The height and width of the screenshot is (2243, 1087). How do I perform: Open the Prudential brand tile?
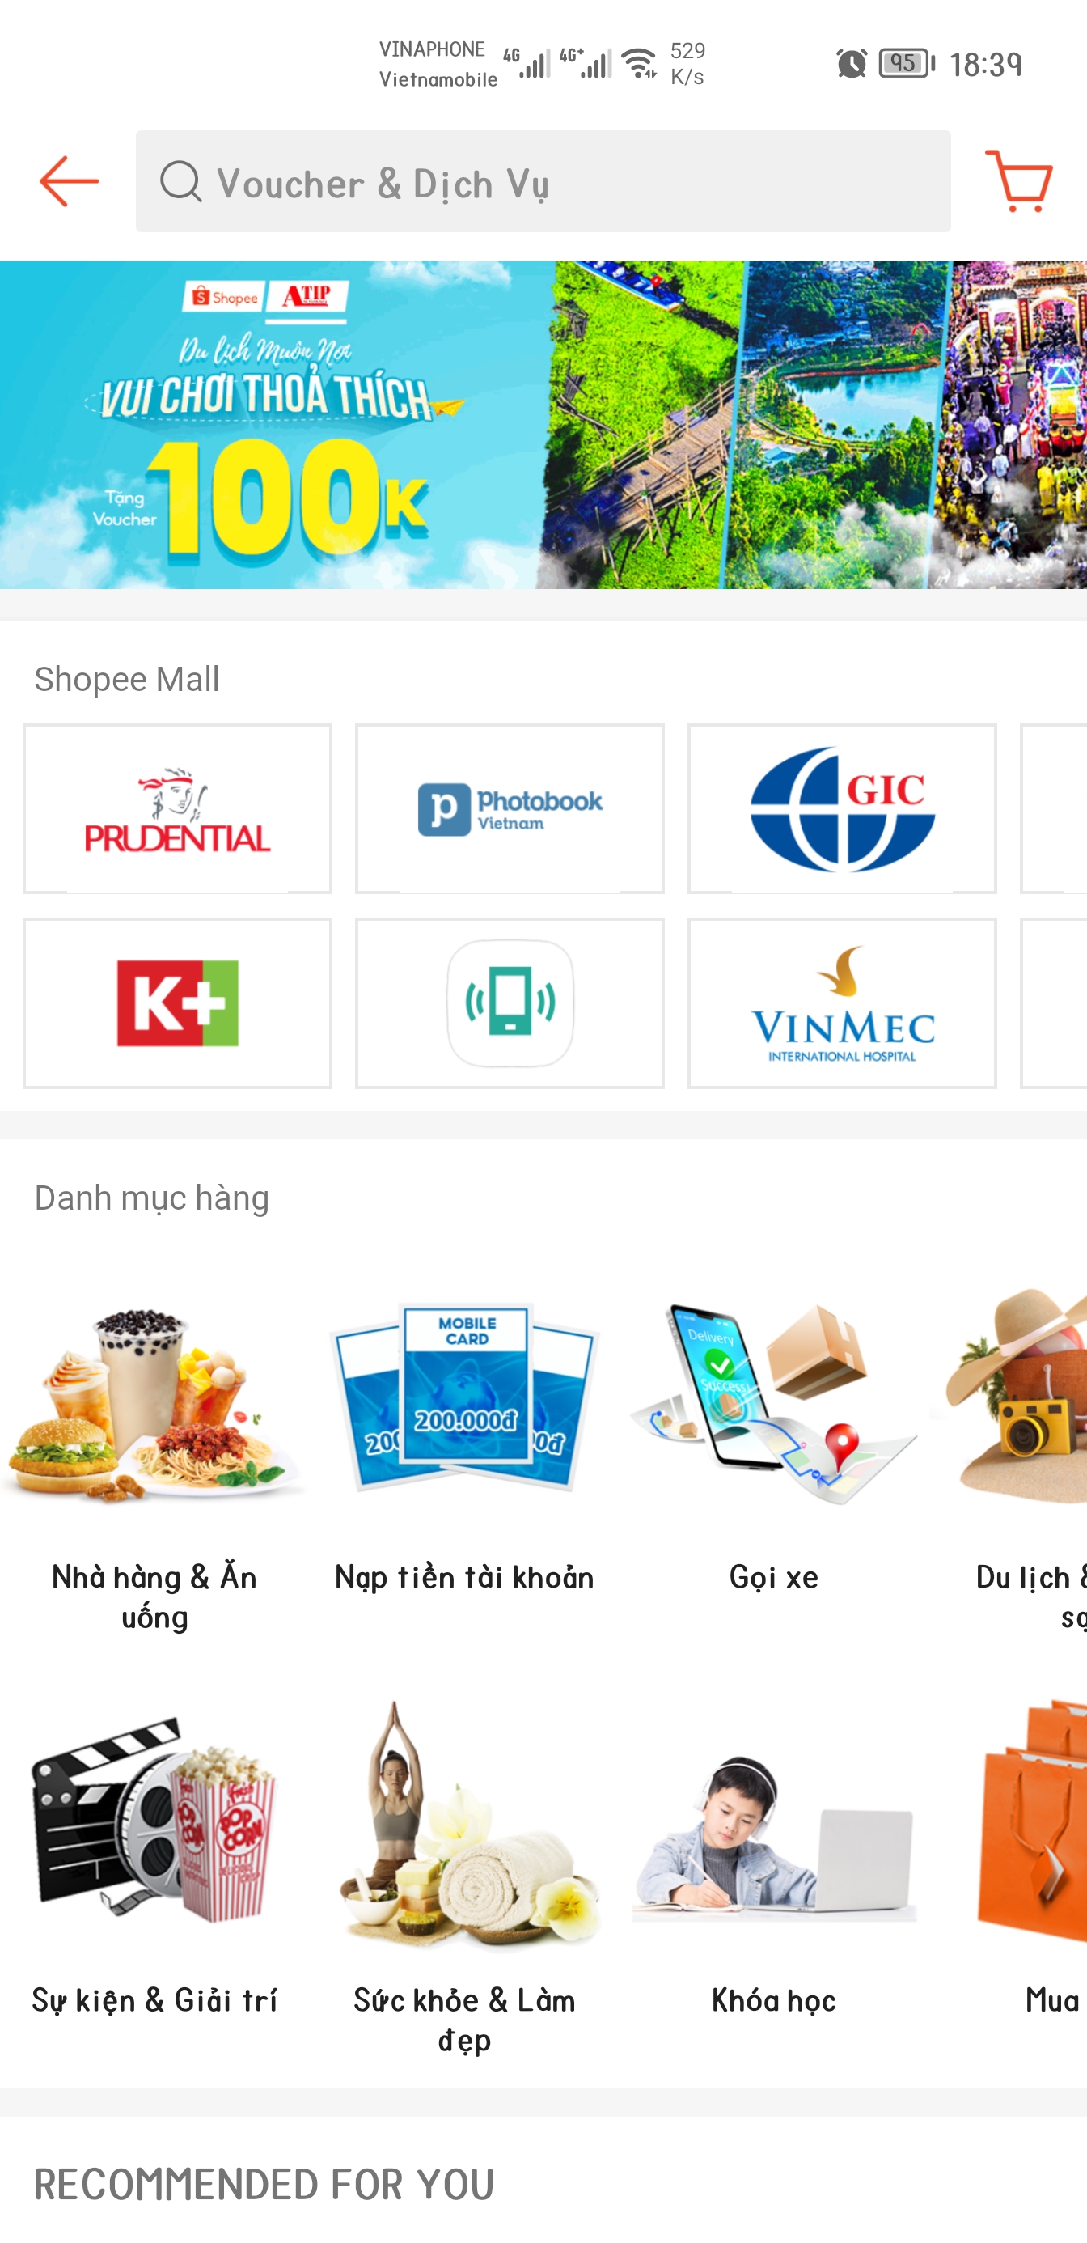[178, 808]
